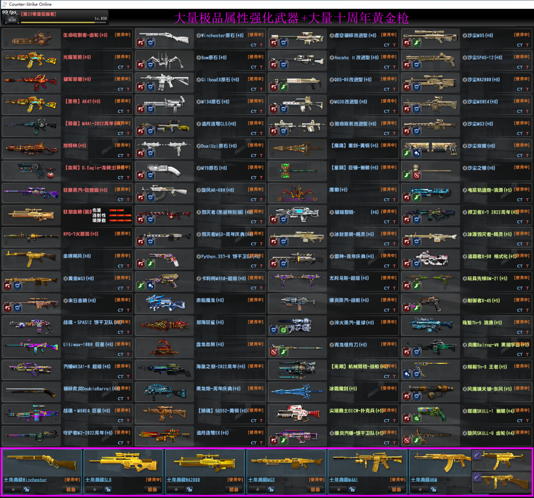The image size is (534, 498).
Task: Click the hexagon icon before 破晓黎明
Action: (x=332, y=212)
